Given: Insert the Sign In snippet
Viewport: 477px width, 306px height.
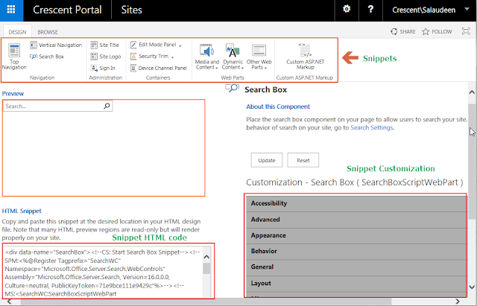Looking at the screenshot, I should click(103, 68).
